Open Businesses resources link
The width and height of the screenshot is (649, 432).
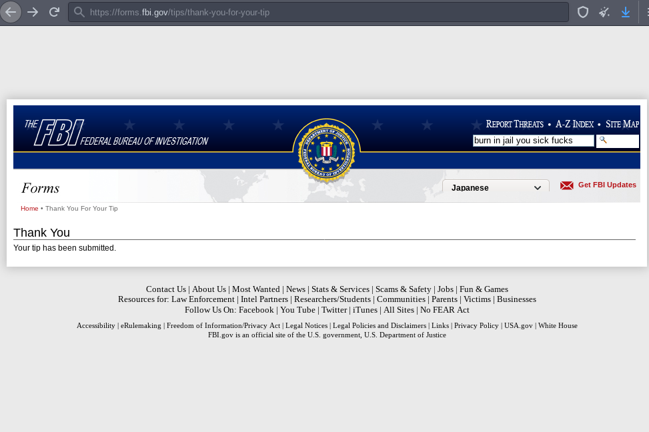pyautogui.click(x=516, y=299)
